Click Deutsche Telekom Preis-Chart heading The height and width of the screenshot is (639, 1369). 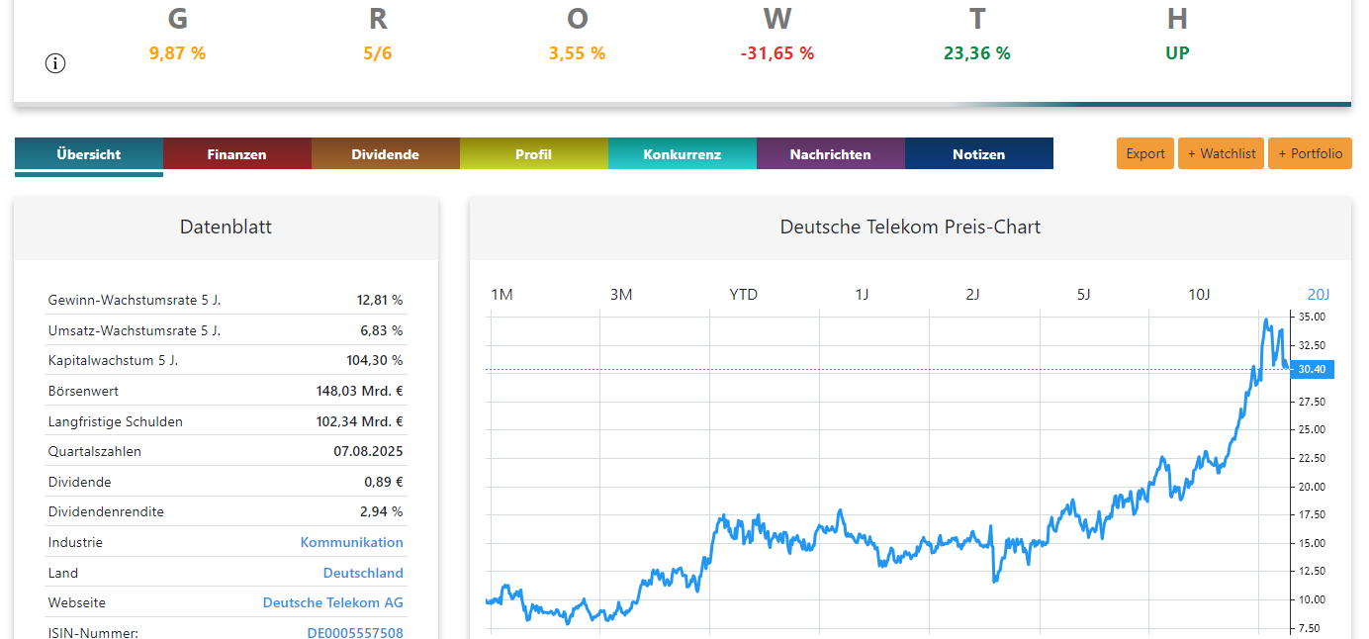910,228
